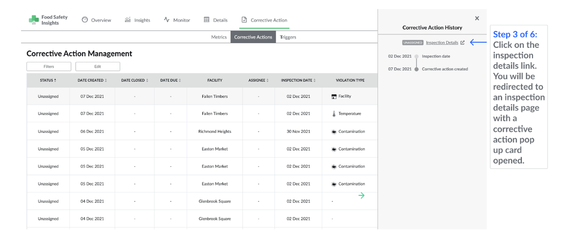The image size is (561, 252).
Task: Click the green arrow in the table
Action: tap(361, 195)
